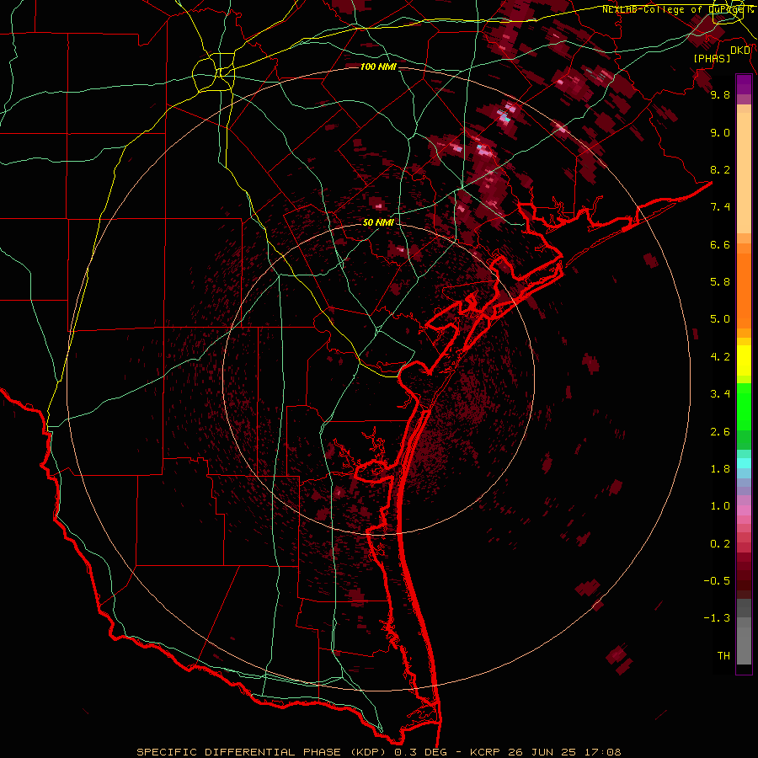Click the 100 NMI range ring label

click(x=378, y=67)
